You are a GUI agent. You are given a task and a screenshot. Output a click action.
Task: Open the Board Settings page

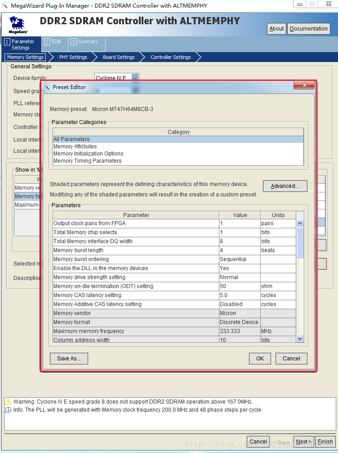click(119, 57)
